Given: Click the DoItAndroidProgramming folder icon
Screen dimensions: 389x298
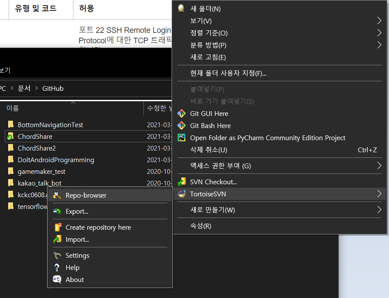Looking at the screenshot, I should [11, 159].
